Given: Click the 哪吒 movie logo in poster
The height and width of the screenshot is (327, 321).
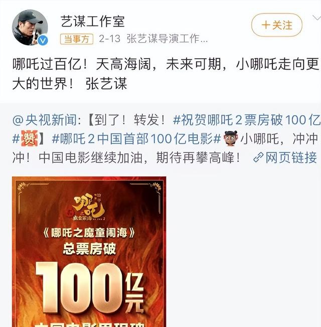Looking at the screenshot, I should (89, 207).
